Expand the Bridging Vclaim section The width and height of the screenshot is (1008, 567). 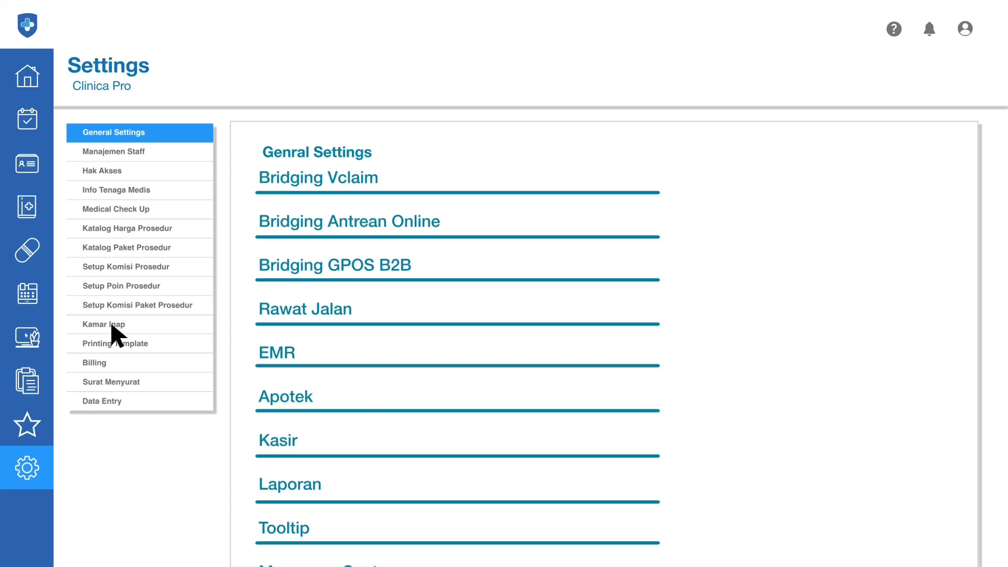tap(318, 177)
